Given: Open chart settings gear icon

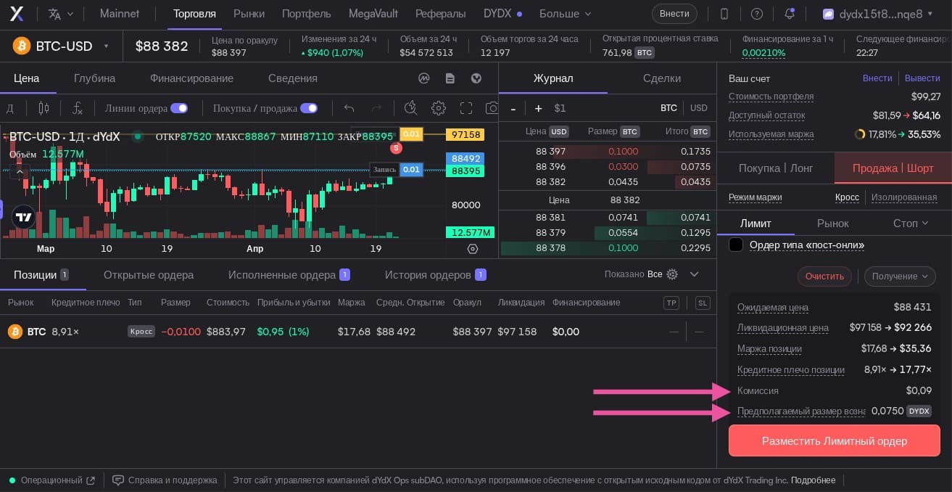Looking at the screenshot, I should click(x=439, y=108).
